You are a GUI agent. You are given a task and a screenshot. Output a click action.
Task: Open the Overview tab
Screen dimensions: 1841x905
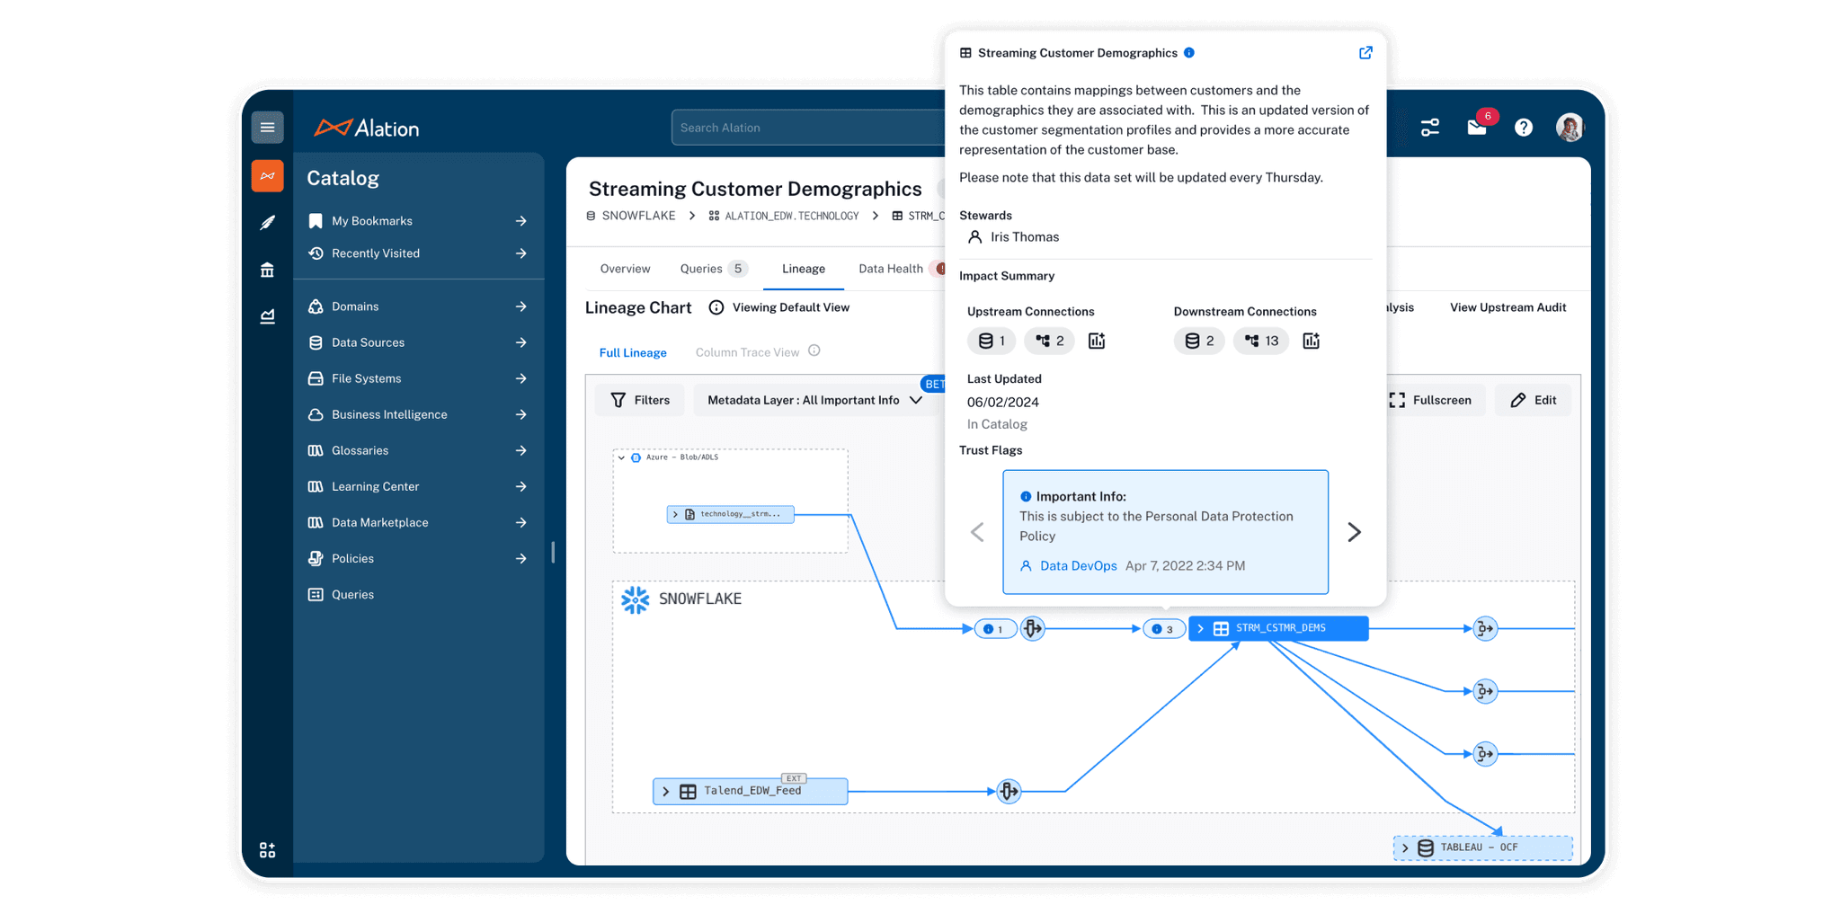pos(625,268)
